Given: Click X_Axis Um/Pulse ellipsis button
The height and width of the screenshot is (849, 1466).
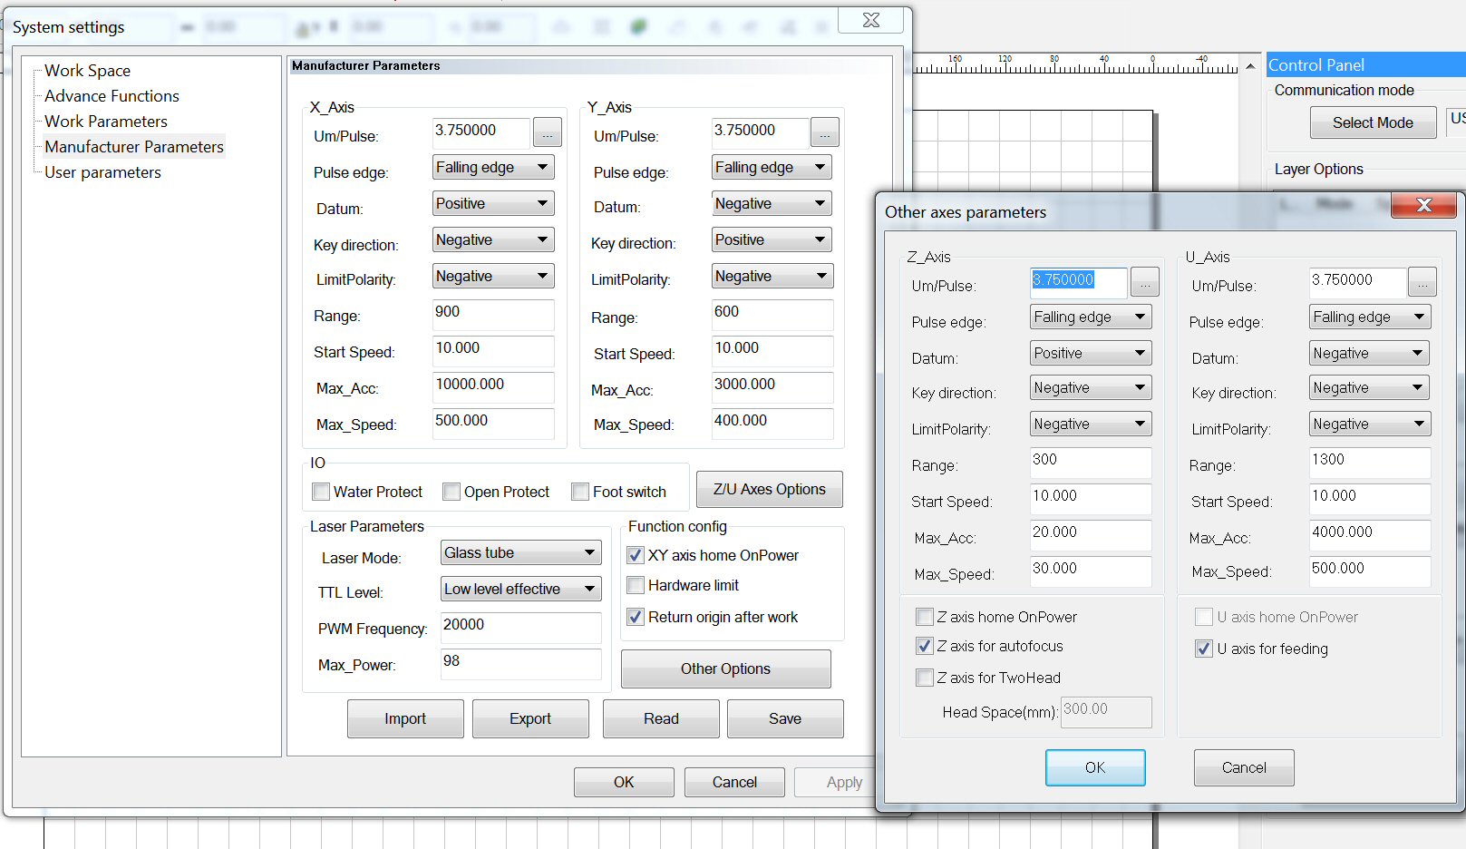Looking at the screenshot, I should 547,133.
